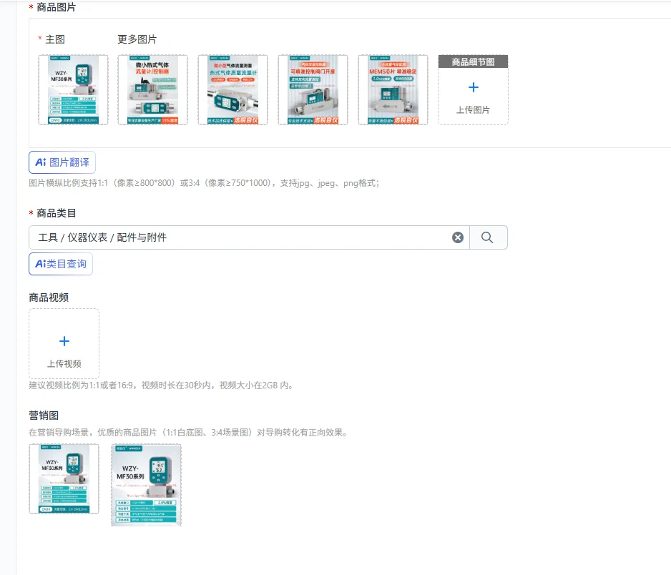The height and width of the screenshot is (575, 671).
Task: Click the 主图 label
Action: coord(55,39)
